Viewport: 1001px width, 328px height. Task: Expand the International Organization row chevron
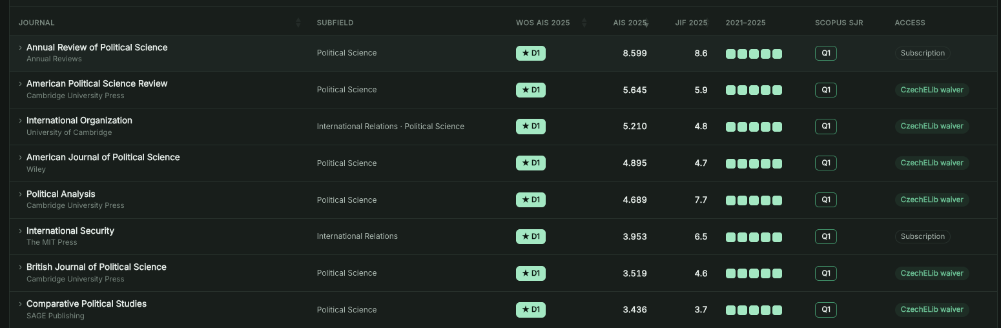point(20,121)
